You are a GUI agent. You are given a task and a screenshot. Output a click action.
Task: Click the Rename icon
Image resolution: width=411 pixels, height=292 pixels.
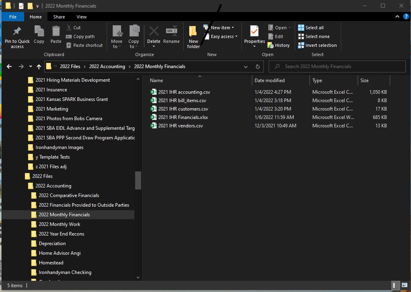click(172, 36)
